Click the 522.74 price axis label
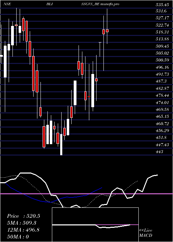Screen dimensions: 173x242 click(162, 25)
